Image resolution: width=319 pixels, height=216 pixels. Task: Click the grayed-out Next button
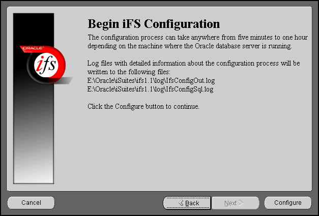coord(236,203)
